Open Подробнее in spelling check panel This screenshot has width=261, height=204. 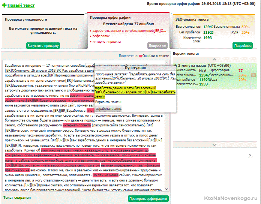coord(157,46)
